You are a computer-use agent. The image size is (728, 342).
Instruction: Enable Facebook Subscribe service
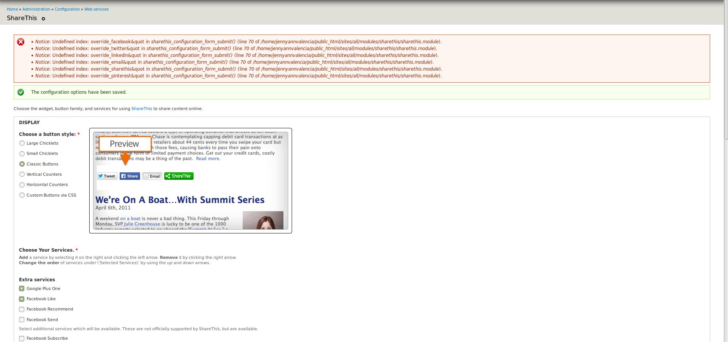coord(22,338)
